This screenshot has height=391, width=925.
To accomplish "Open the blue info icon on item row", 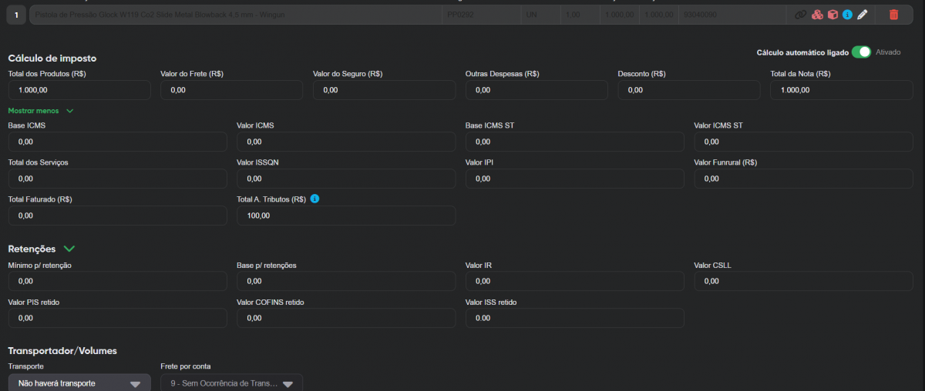I will [847, 15].
